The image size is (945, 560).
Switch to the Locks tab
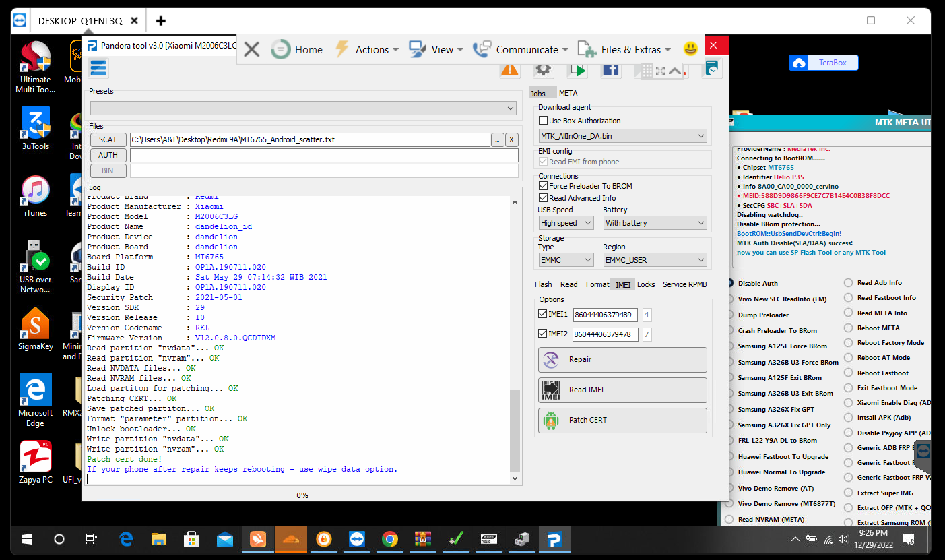[x=646, y=284]
